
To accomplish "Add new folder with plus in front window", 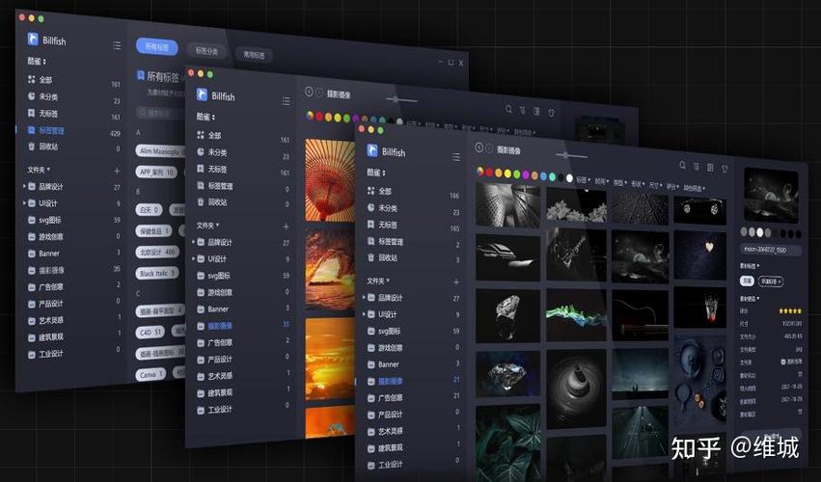I will coord(456,282).
